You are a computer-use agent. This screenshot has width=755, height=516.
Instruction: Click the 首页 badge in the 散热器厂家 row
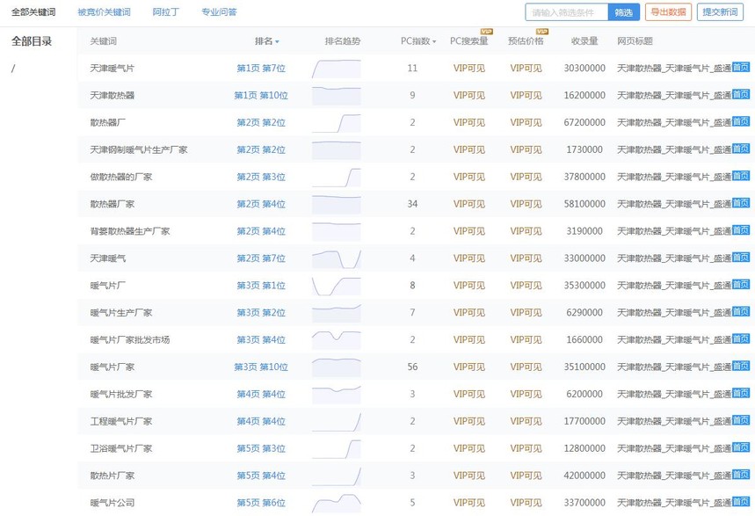click(x=741, y=204)
